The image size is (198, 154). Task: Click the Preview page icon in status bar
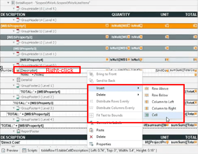3,151
